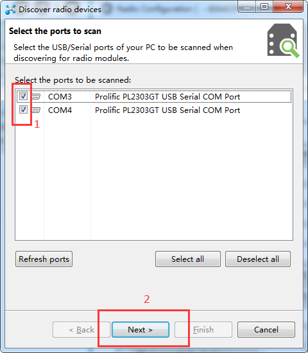Click the Finish button
This screenshot has height=353, width=308.
point(203,330)
